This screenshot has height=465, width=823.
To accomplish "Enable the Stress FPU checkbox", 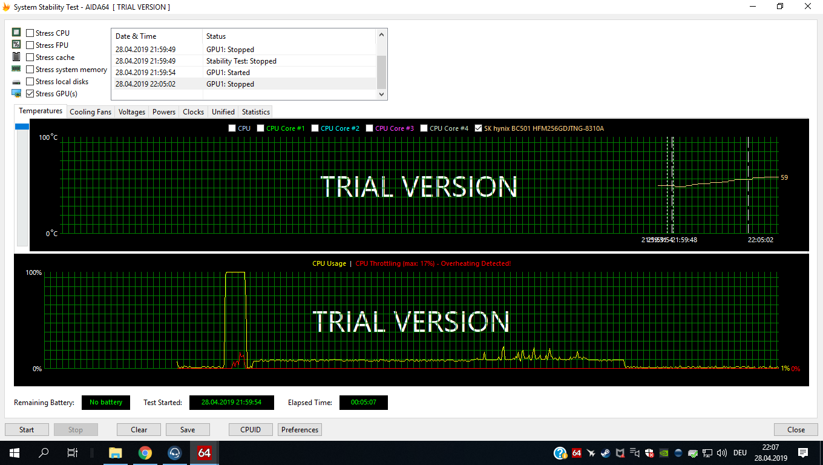I will 30,45.
